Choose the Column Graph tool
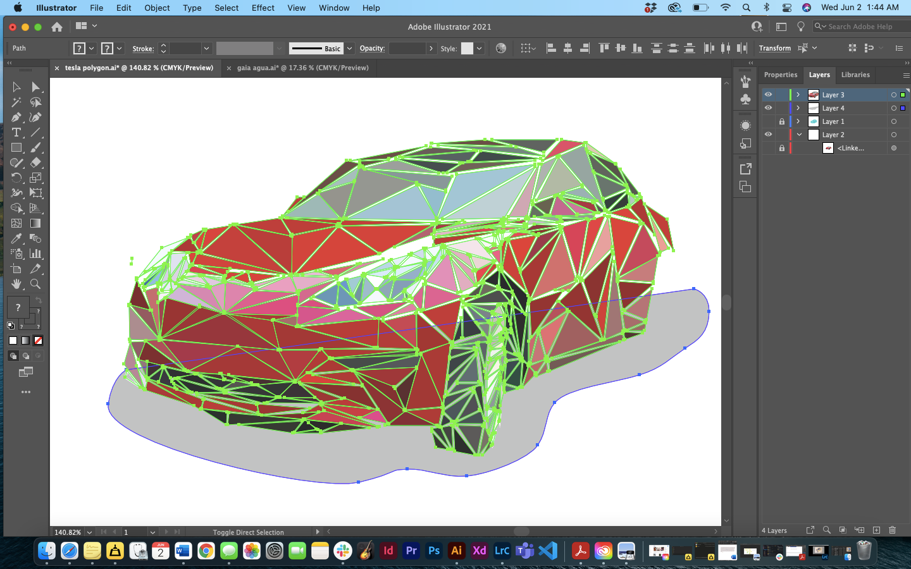The height and width of the screenshot is (569, 911). (35, 254)
